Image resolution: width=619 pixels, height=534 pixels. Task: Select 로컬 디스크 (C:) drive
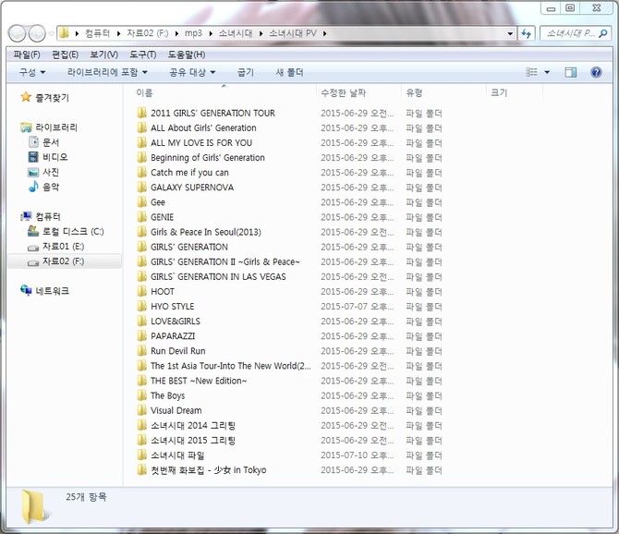[x=73, y=231]
